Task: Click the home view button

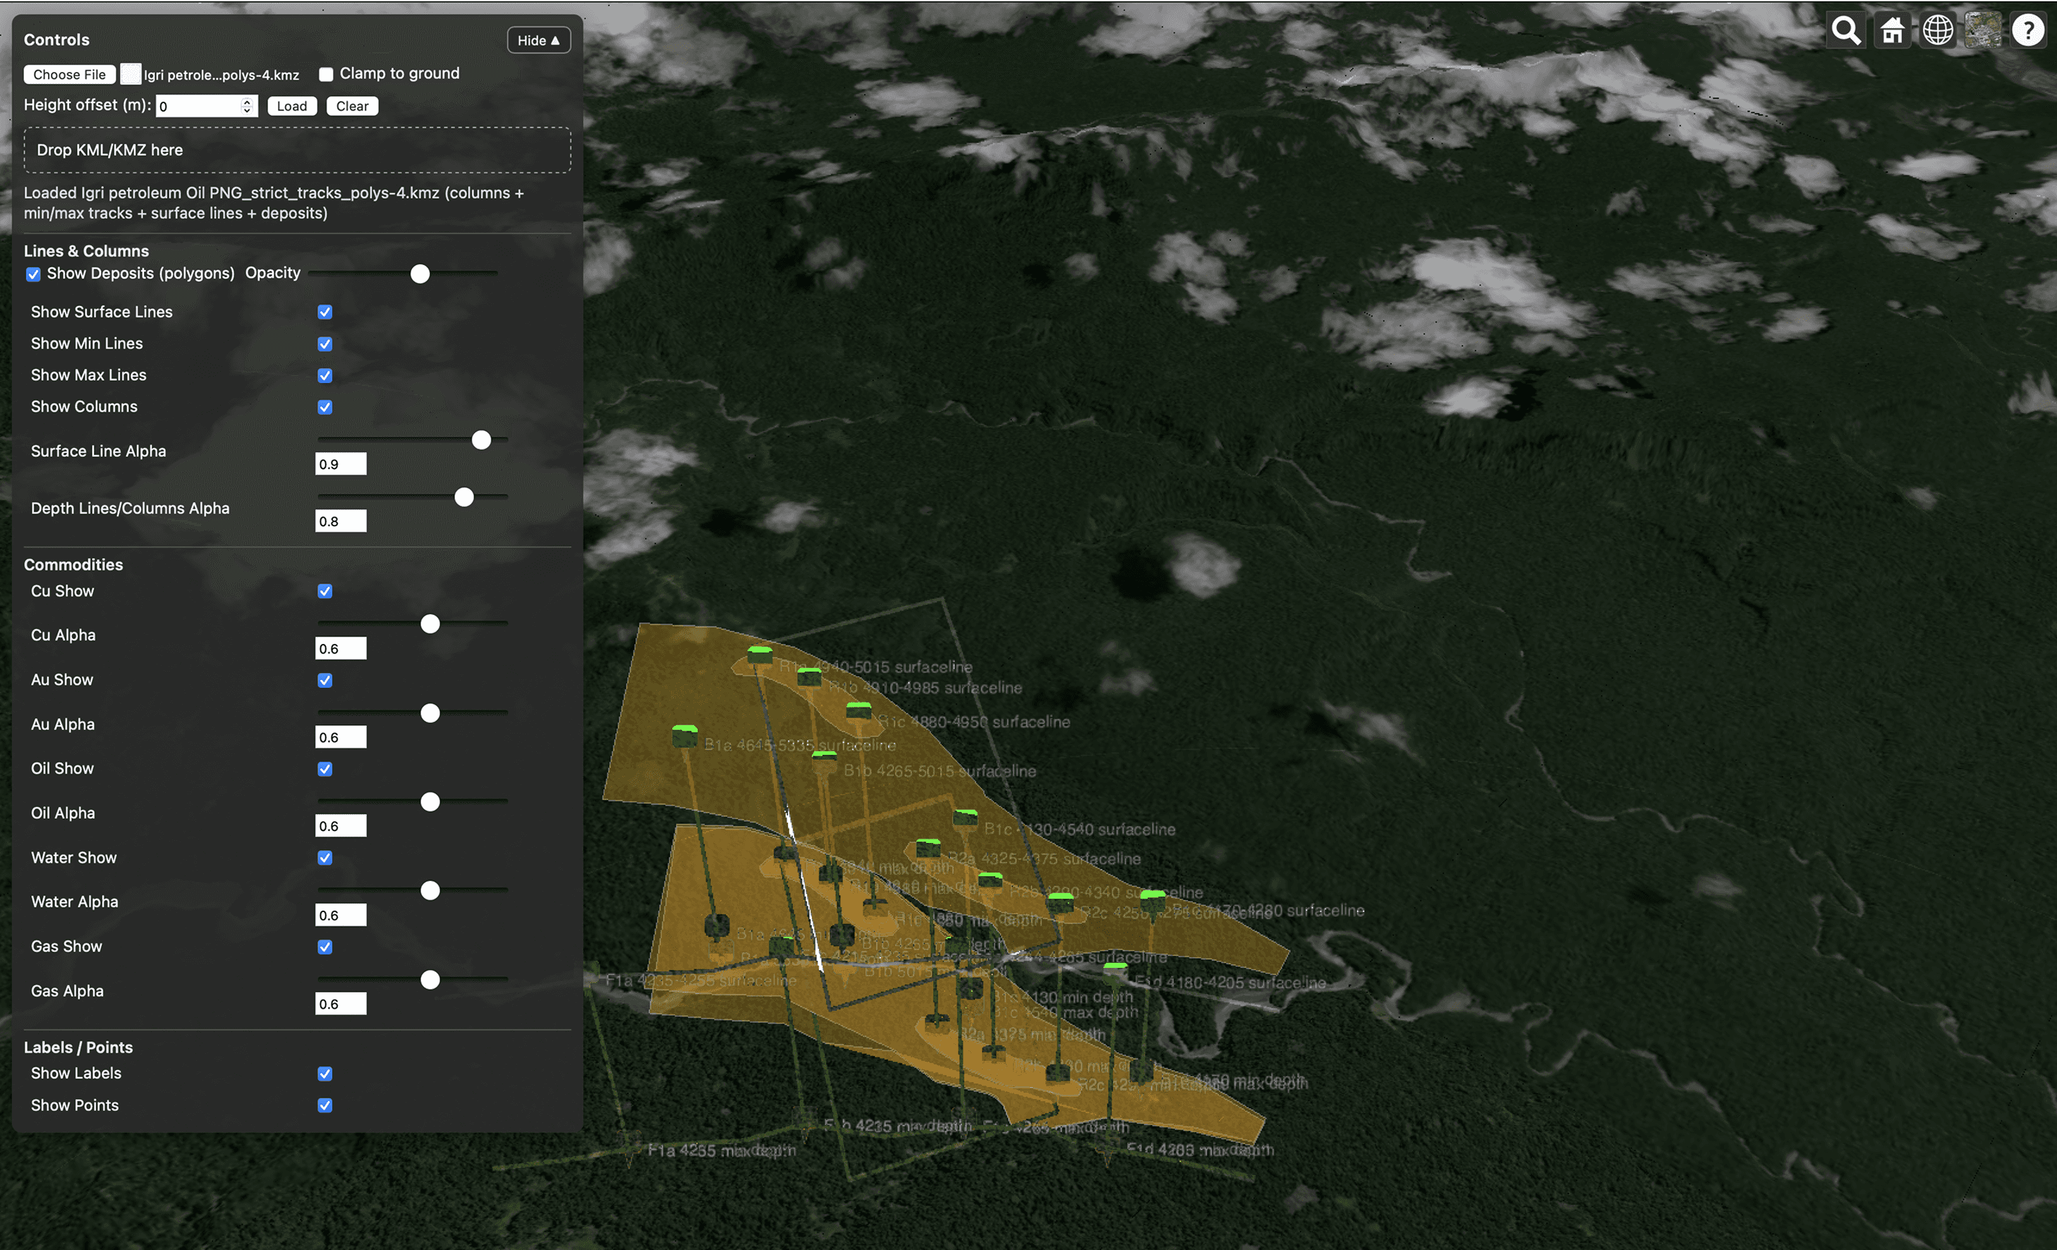Action: tap(1892, 31)
